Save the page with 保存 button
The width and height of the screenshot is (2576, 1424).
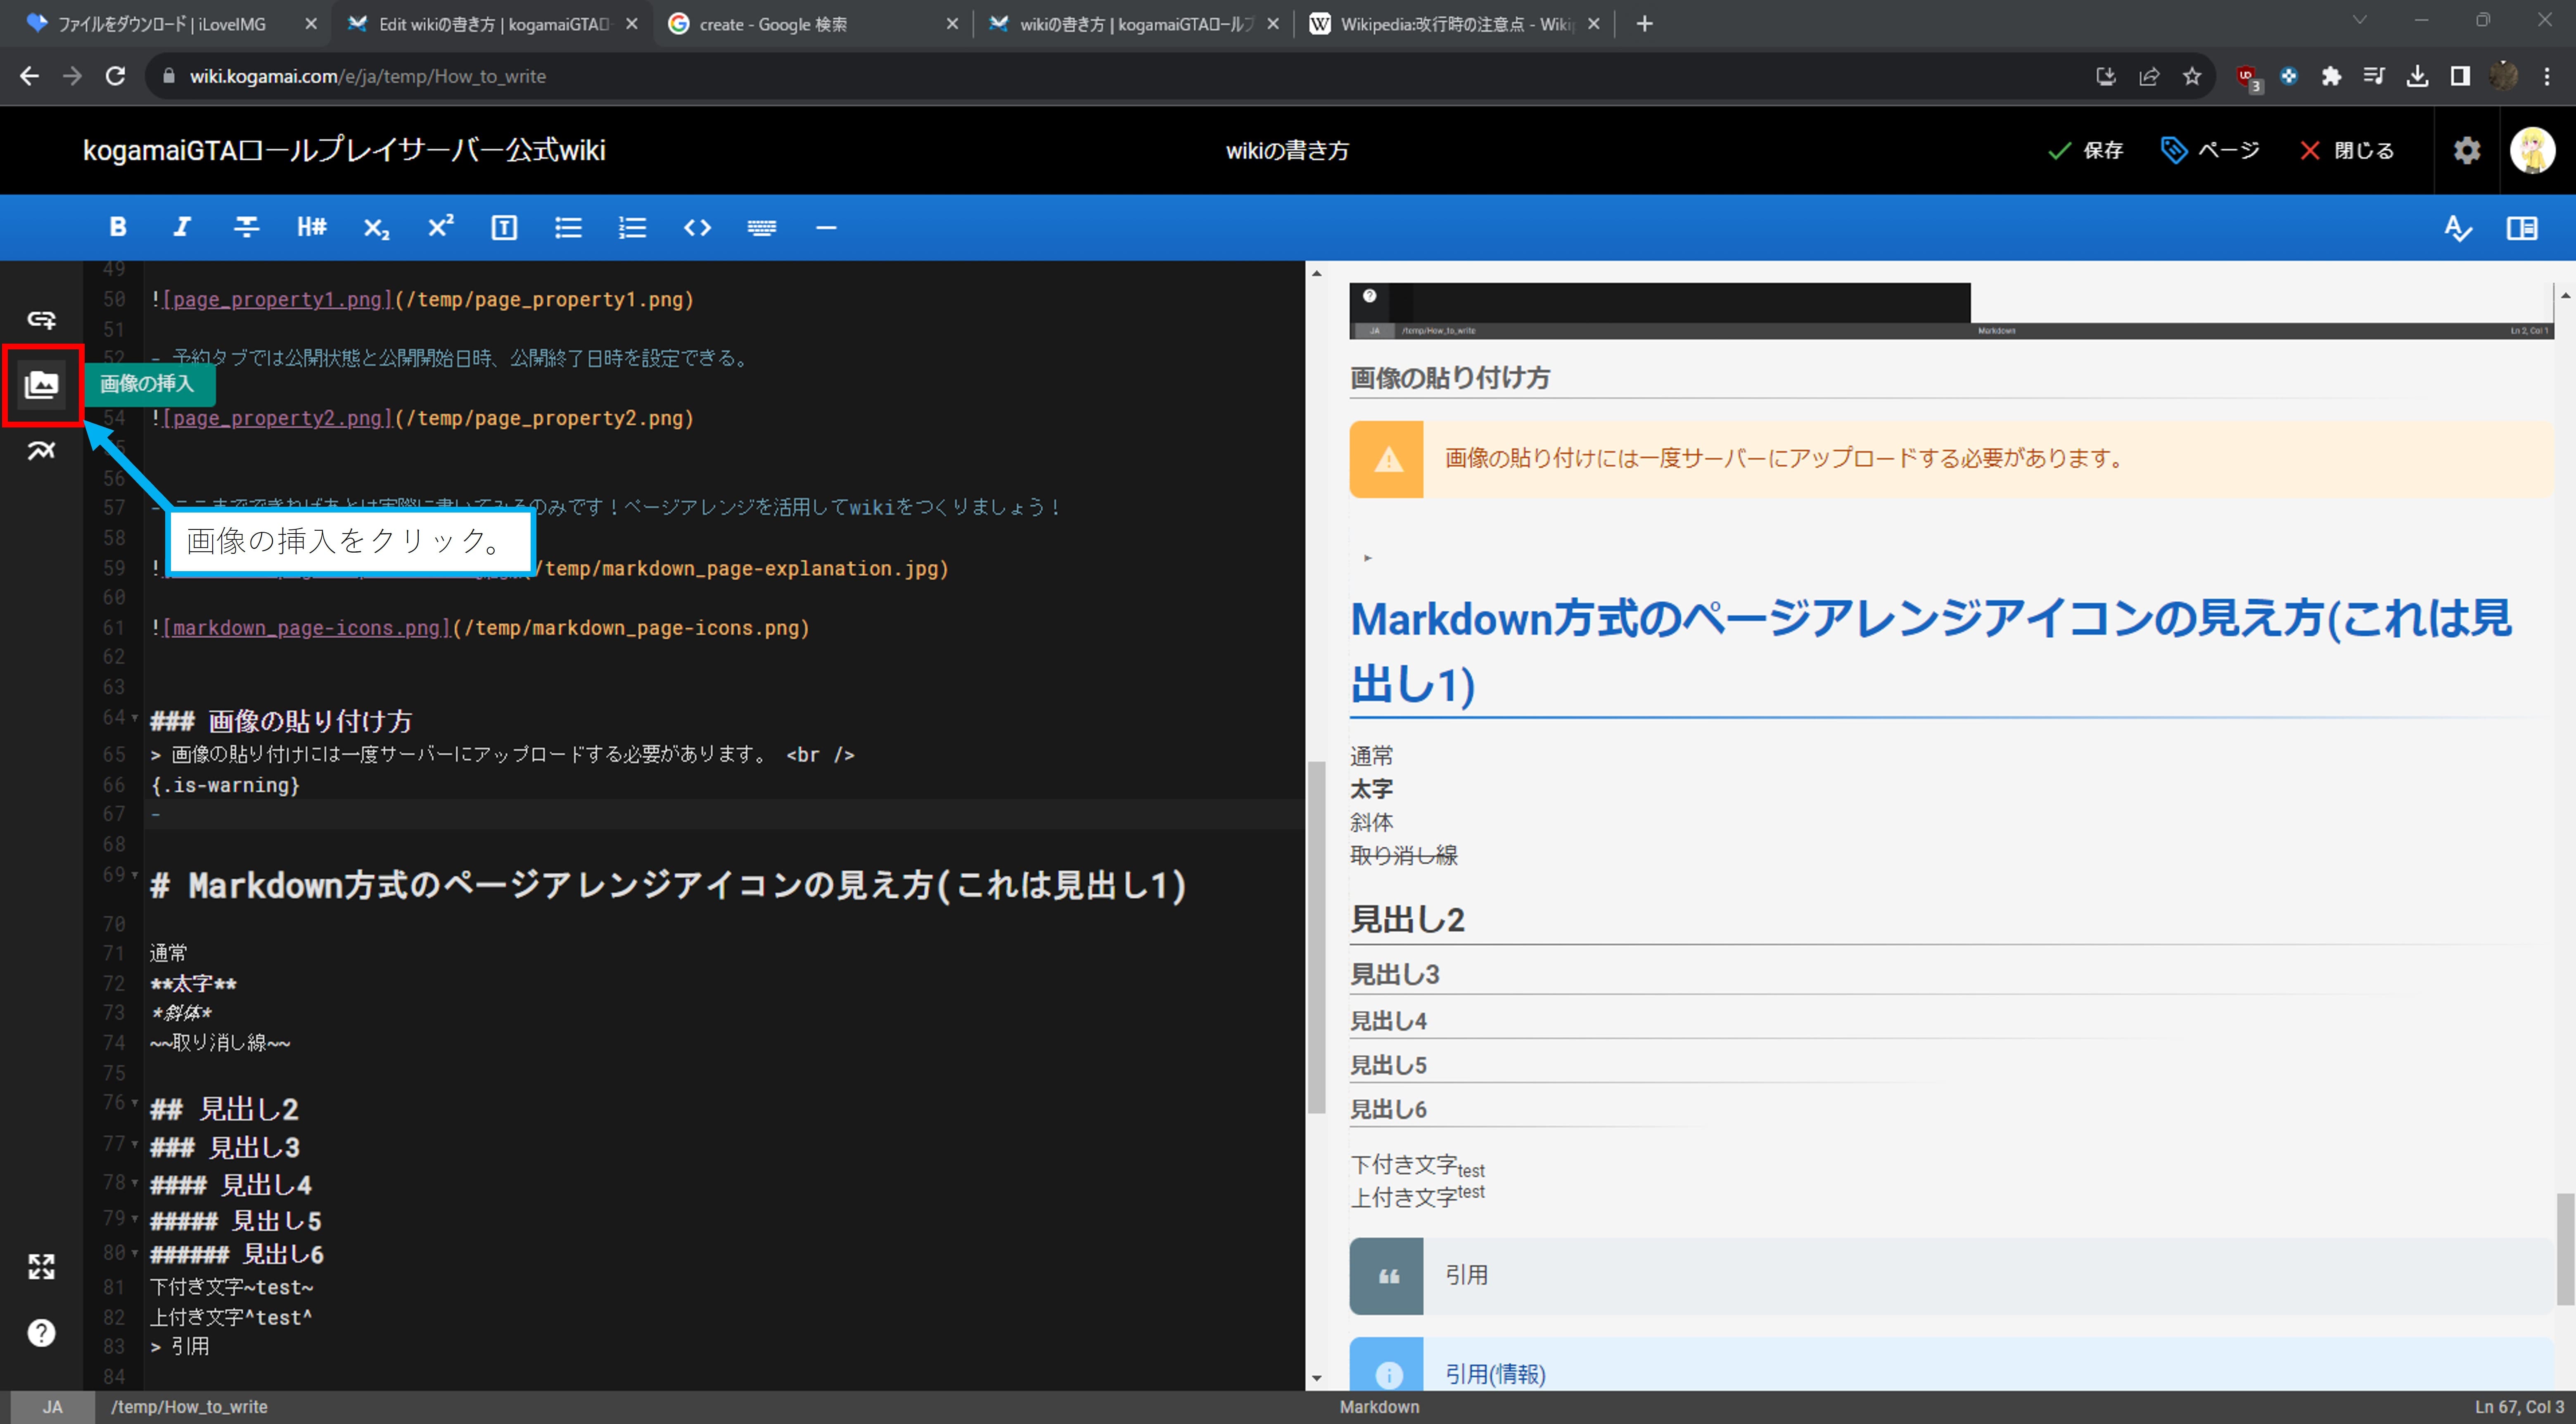[2085, 151]
